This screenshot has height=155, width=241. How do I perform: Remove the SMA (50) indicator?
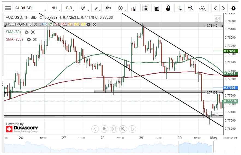(33, 32)
